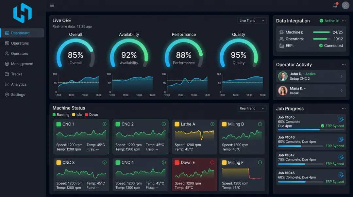Open the Live Trend dropdown
Screen dimensions: 353x197
coord(252,21)
